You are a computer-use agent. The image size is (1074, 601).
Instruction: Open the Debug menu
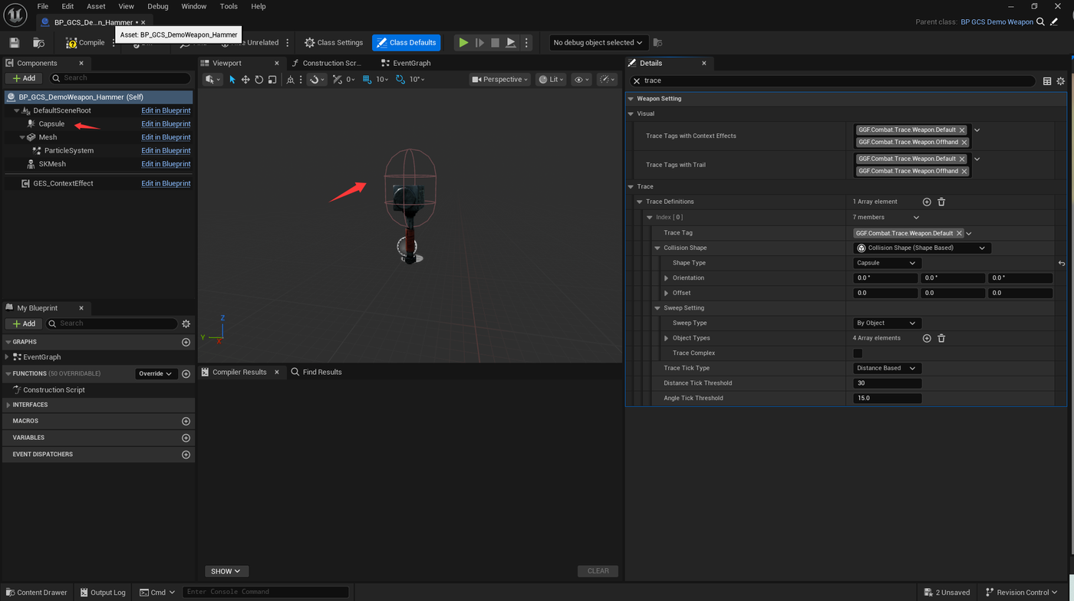pyautogui.click(x=158, y=6)
